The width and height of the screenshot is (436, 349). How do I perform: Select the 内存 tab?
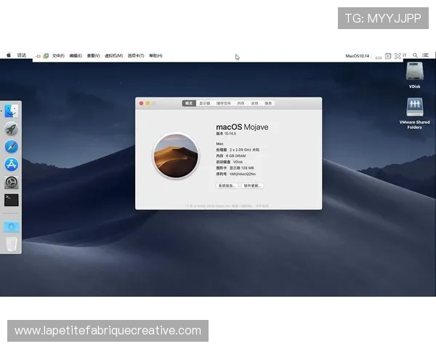click(241, 103)
